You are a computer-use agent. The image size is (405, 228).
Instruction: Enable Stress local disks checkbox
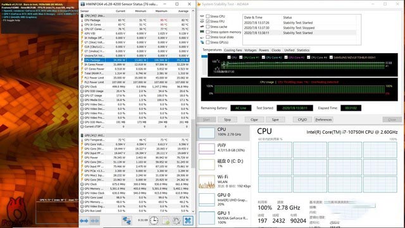[x=208, y=37]
